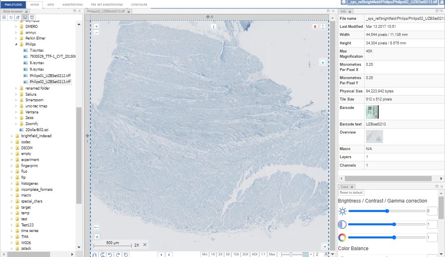Image resolution: width=445 pixels, height=257 pixels.
Task: Hide the scale bar using its X
Action: [x=145, y=244]
